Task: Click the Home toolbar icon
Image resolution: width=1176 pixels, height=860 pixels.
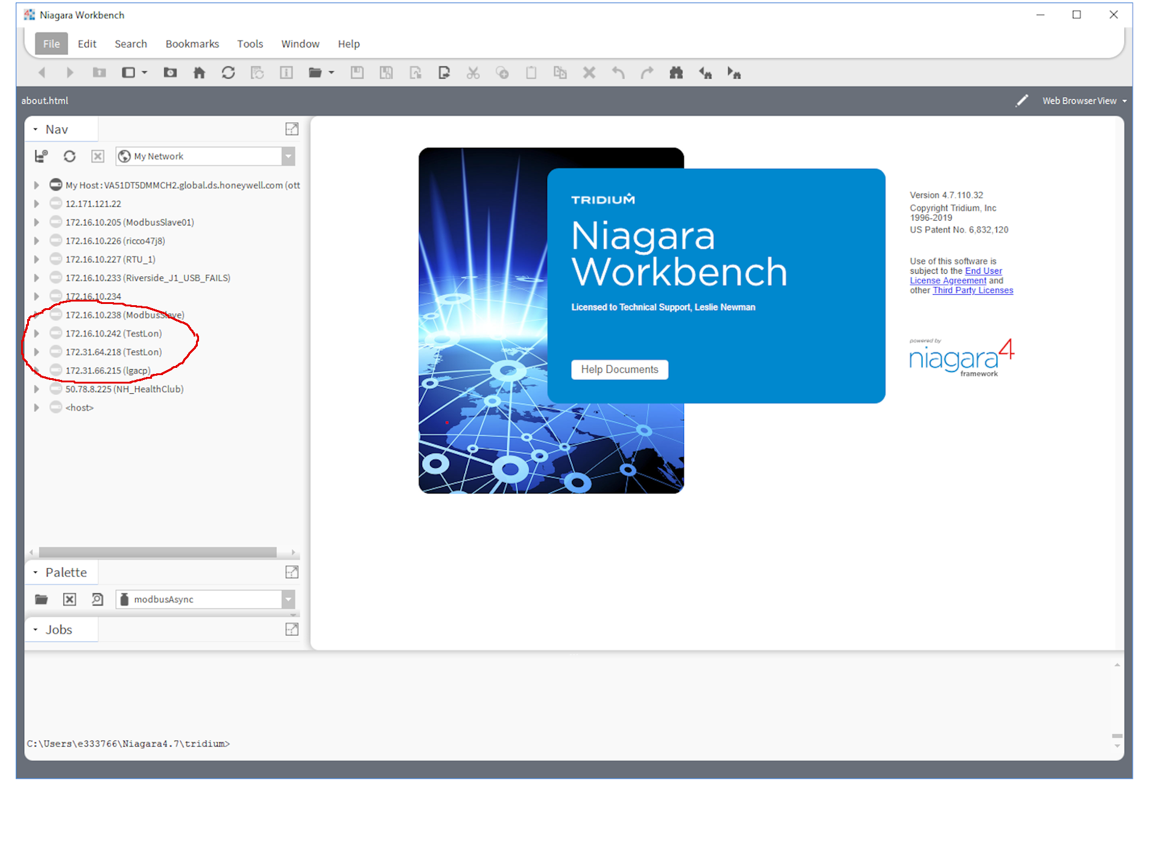Action: coord(199,73)
